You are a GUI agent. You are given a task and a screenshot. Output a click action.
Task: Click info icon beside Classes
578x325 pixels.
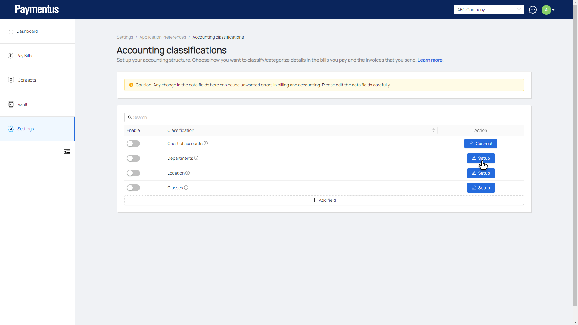pos(186,187)
